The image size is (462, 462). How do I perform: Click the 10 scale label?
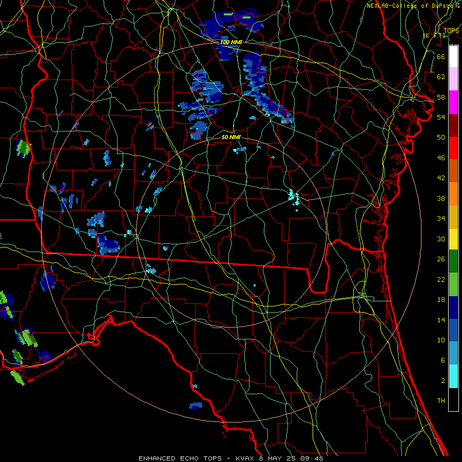click(x=441, y=340)
